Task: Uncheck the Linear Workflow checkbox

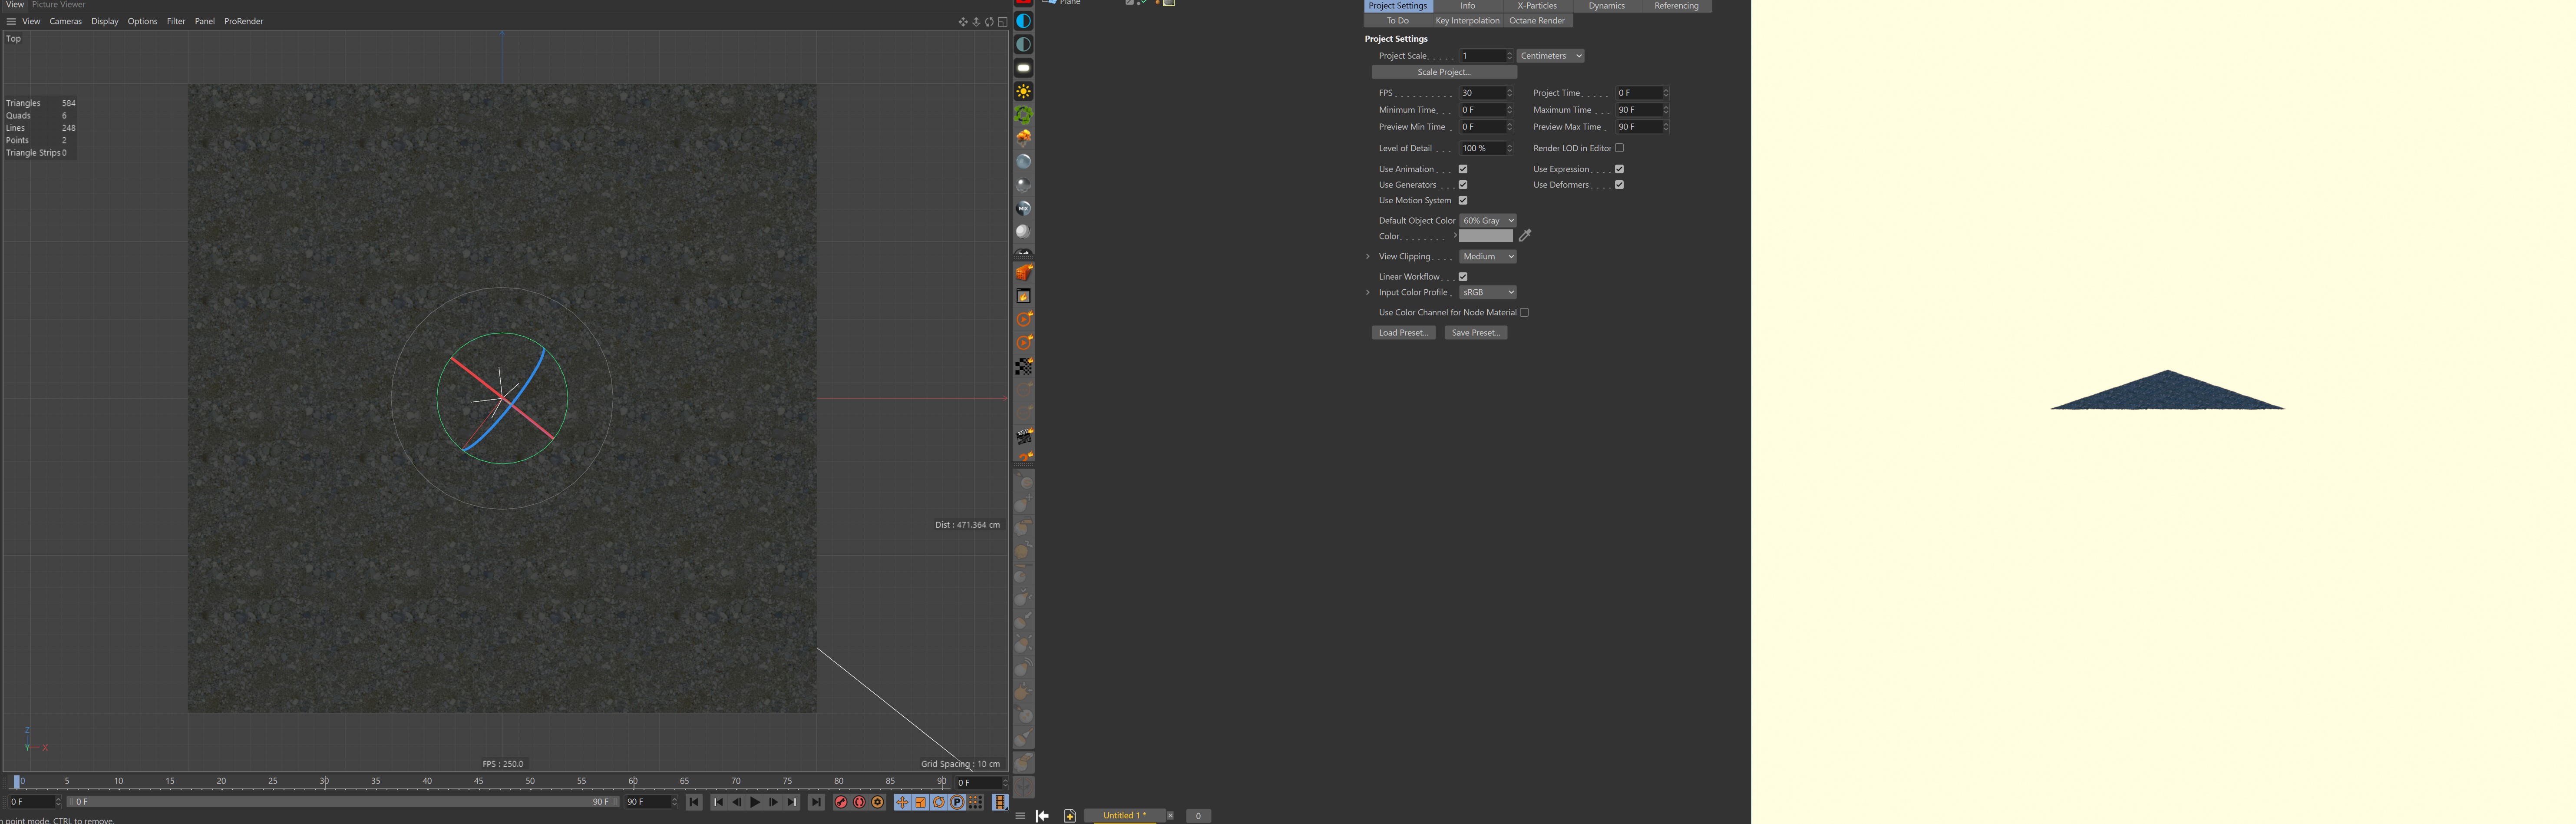Action: click(x=1463, y=277)
